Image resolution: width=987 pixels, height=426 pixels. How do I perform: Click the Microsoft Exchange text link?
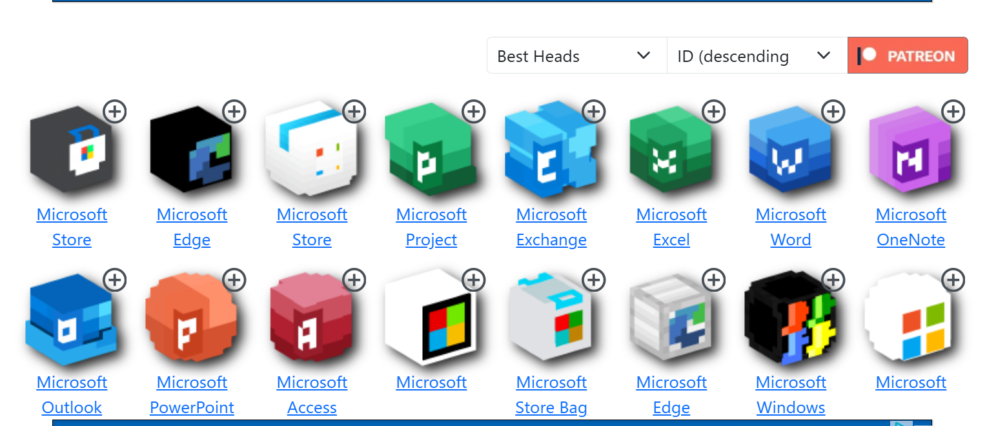point(551,227)
